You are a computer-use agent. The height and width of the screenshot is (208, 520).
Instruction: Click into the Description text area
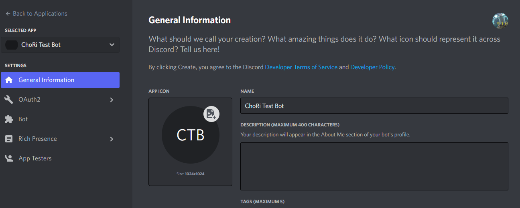point(374,166)
